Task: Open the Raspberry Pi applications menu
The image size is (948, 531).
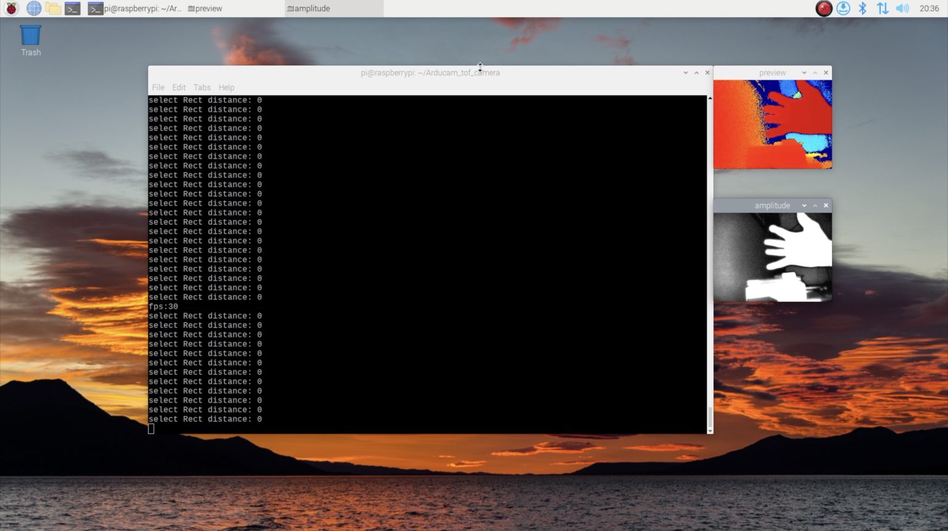Action: (x=11, y=9)
